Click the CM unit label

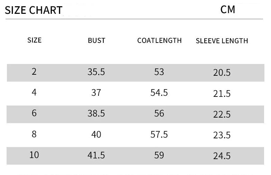tap(228, 10)
